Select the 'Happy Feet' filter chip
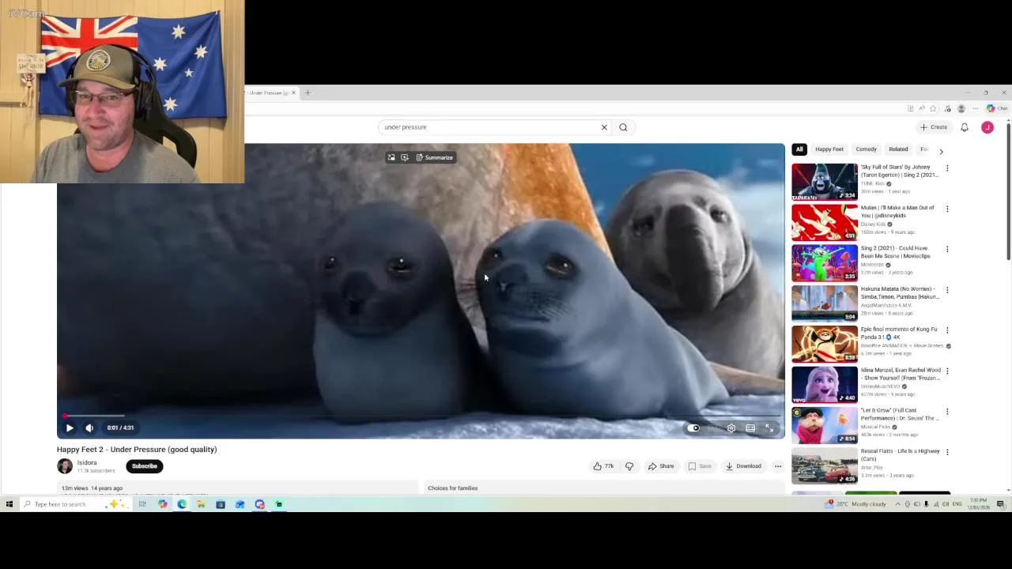 coord(829,149)
